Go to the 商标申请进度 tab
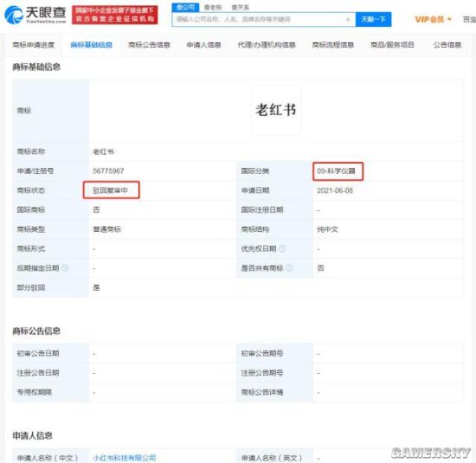476x463 pixels. [34, 45]
